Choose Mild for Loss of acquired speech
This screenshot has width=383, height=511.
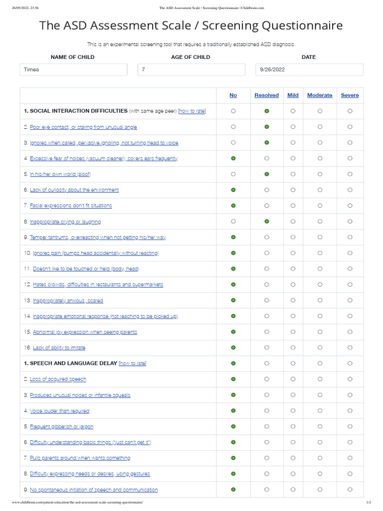293,379
